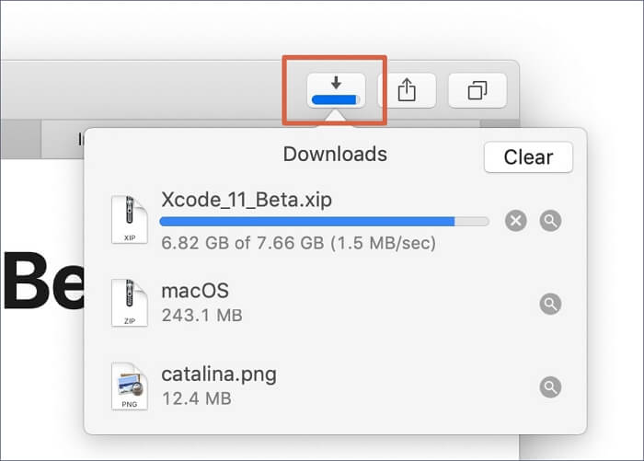This screenshot has width=644, height=461.
Task: Click the large bold webpage heading text
Action: coord(37,281)
